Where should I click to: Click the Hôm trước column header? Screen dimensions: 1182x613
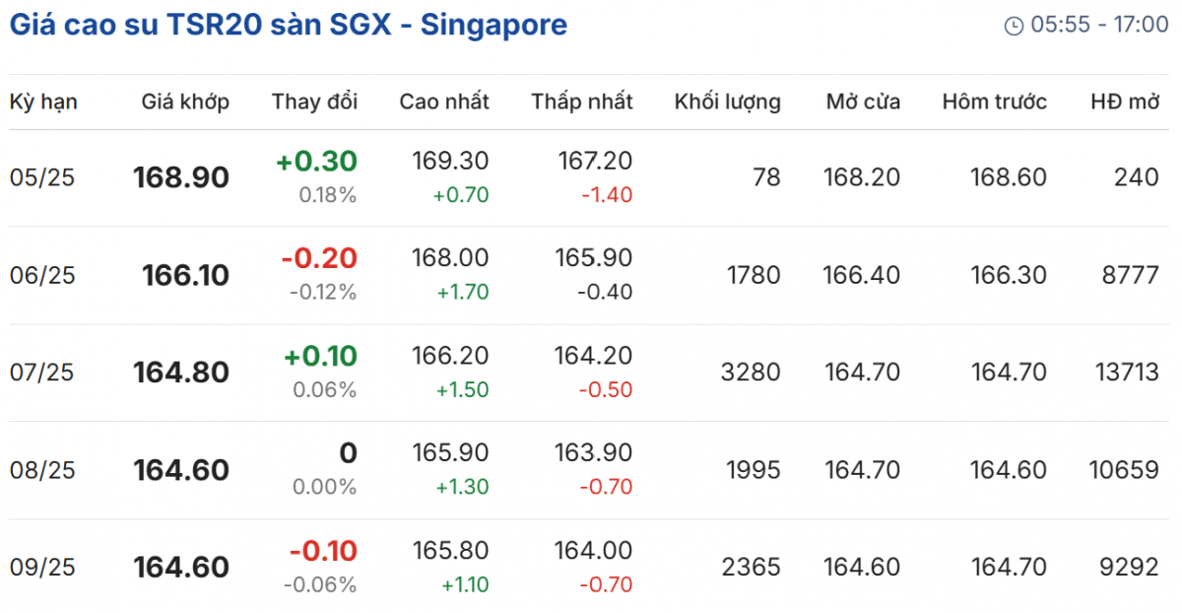[994, 102]
